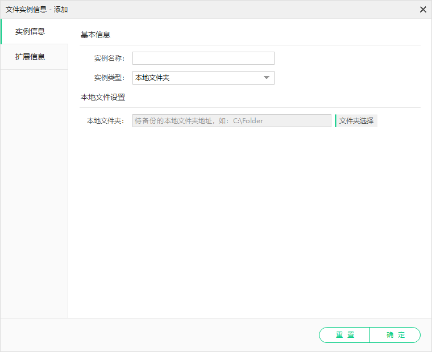The image size is (432, 352).
Task: Focus the 本地文件夹 path field
Action: tap(232, 121)
